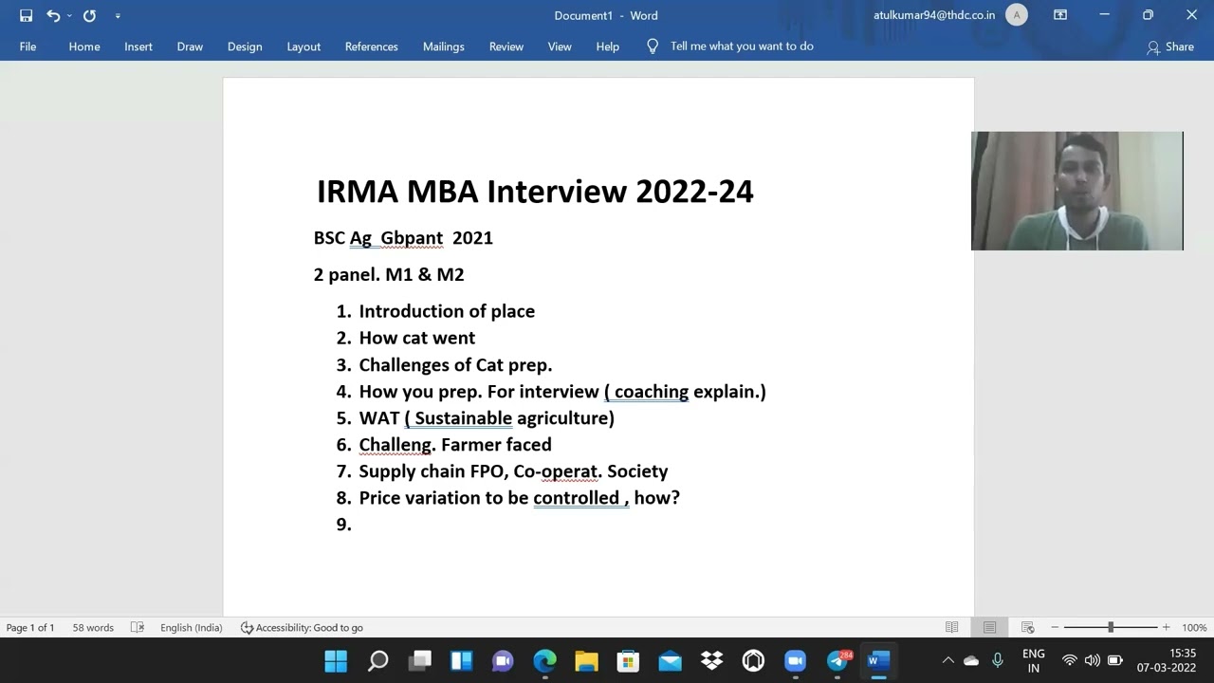Open the account atulkumar94@thdc.co.in

tap(934, 15)
